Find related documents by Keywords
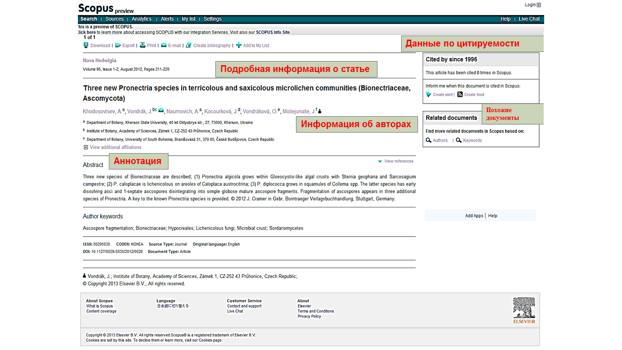The image size is (622, 350). (472, 140)
